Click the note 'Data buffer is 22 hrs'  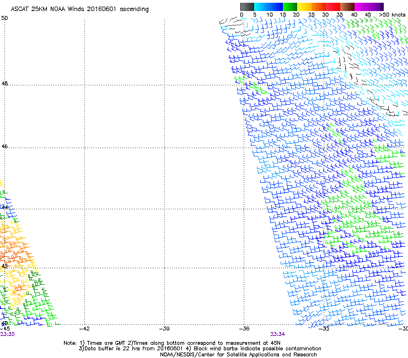coord(112,349)
